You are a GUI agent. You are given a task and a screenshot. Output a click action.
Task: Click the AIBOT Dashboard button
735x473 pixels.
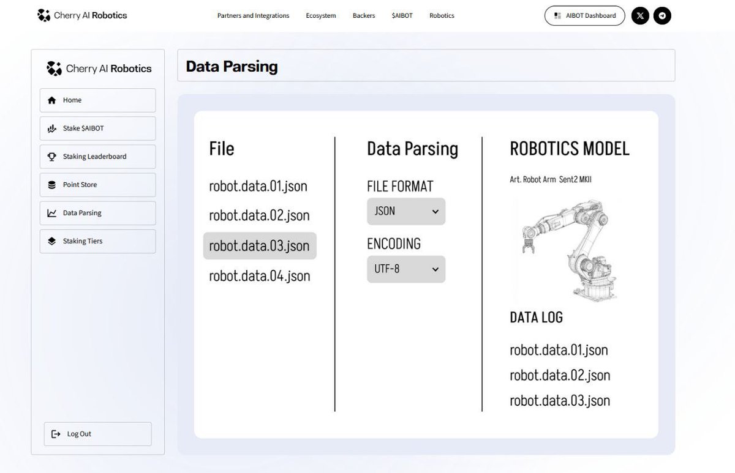pyautogui.click(x=584, y=15)
